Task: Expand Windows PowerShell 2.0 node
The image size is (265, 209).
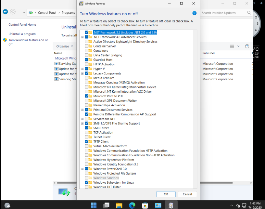Action: pos(82,169)
